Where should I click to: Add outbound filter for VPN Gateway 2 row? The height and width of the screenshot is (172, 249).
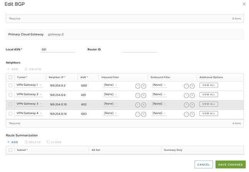pyautogui.click(x=192, y=95)
